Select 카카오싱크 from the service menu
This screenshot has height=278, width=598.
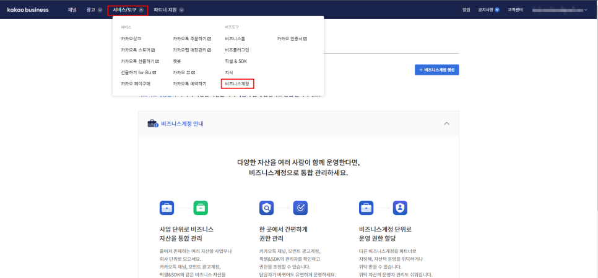[131, 39]
